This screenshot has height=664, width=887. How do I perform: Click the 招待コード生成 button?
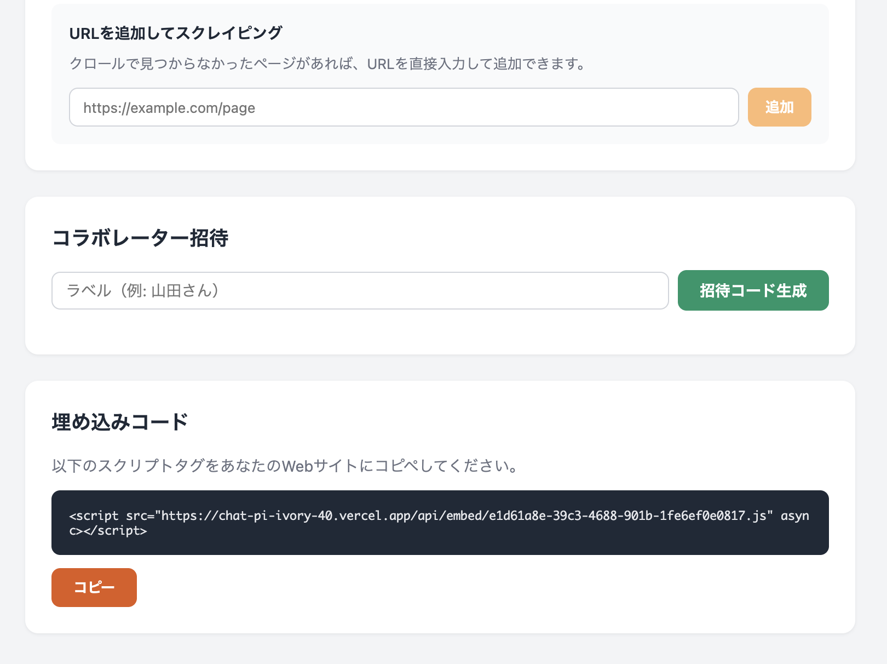(x=753, y=290)
